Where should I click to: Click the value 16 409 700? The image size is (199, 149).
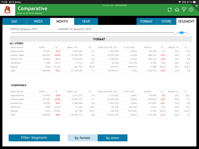[77, 55]
